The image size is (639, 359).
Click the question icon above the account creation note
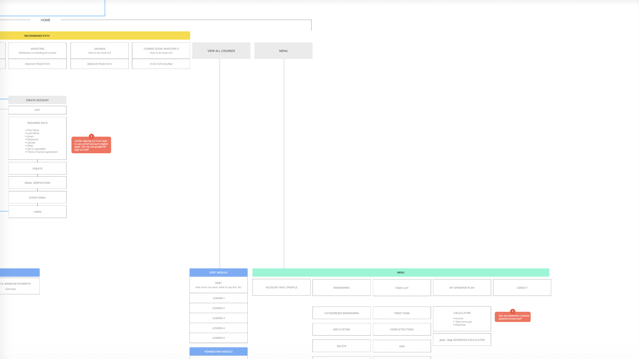(x=91, y=136)
